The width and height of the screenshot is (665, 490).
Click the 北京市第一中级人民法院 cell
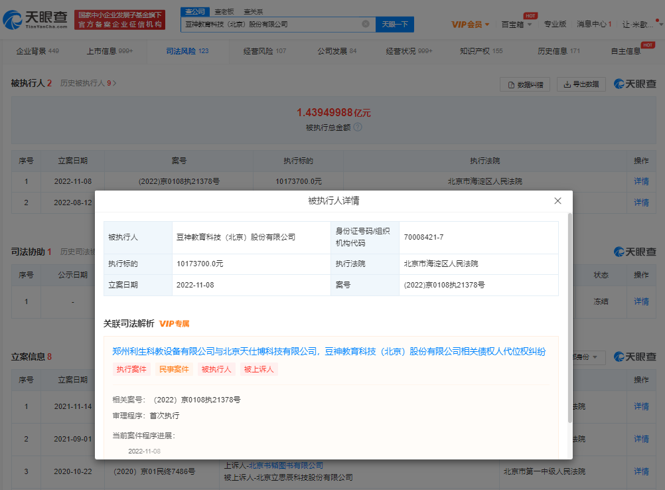click(x=544, y=471)
